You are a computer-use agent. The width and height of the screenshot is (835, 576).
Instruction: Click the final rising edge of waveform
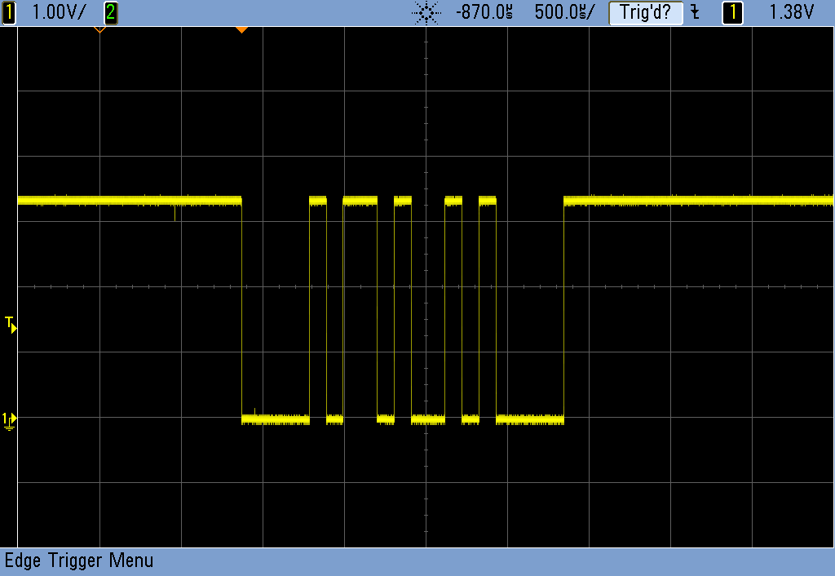click(564, 310)
